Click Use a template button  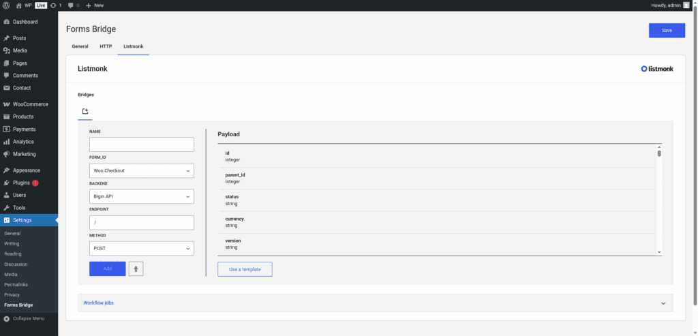click(x=245, y=269)
